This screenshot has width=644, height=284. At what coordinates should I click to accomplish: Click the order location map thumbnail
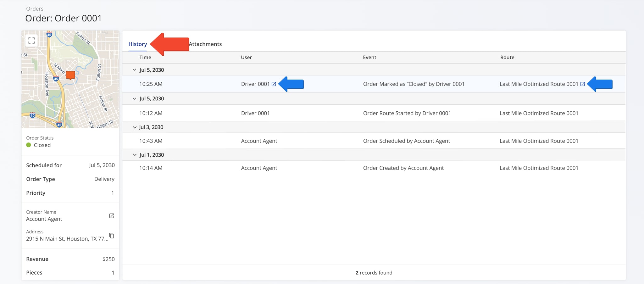70,79
